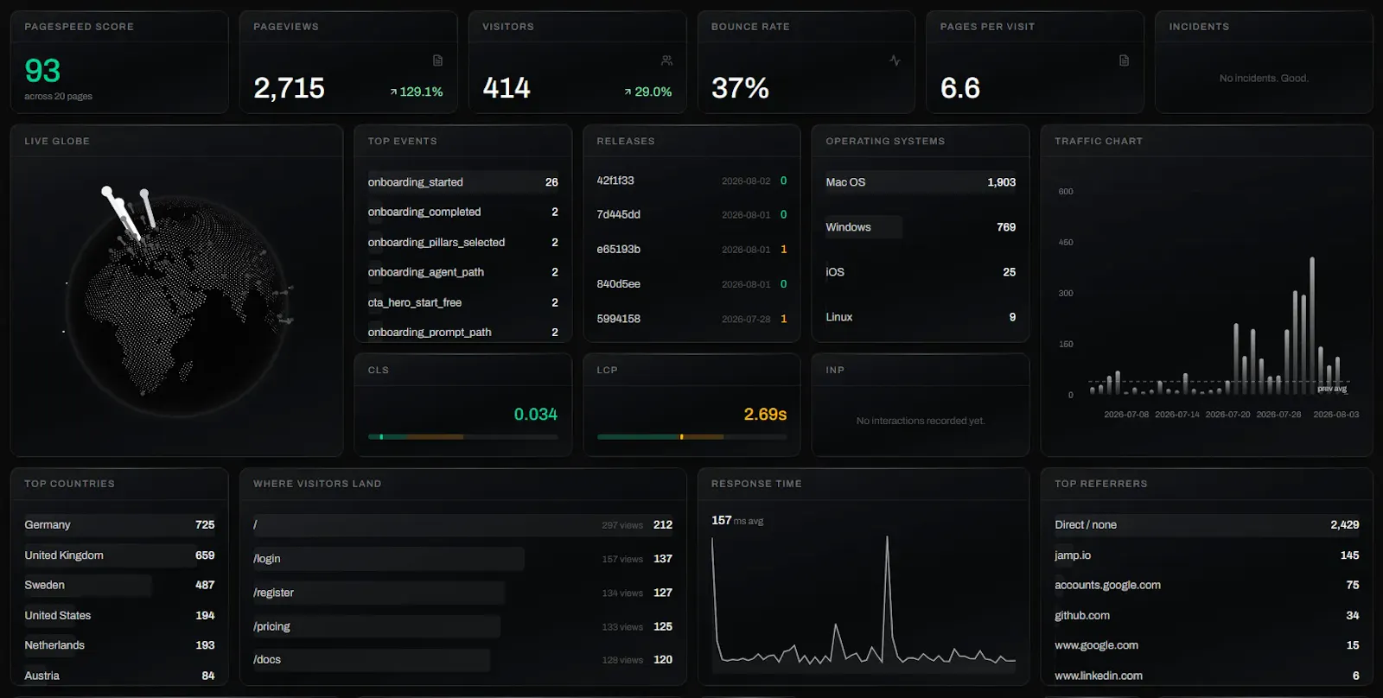Open release e65193b
This screenshot has height=698, width=1383.
click(691, 249)
